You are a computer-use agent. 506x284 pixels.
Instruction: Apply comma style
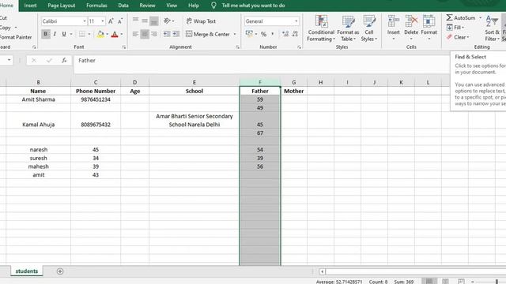(x=273, y=34)
